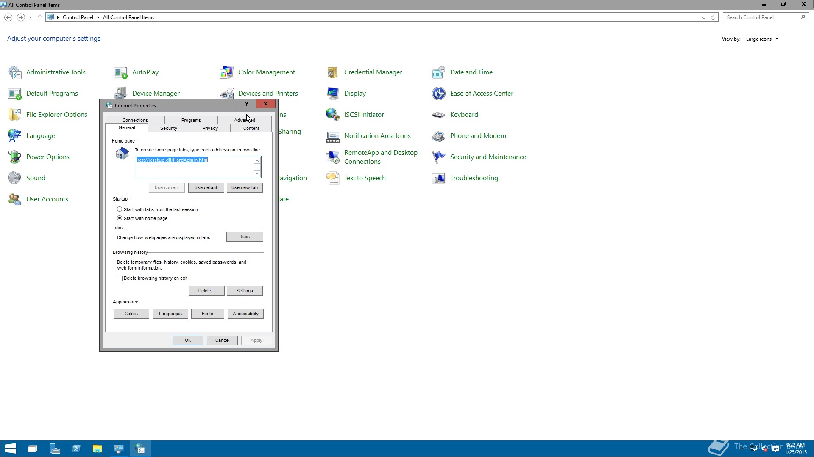Open Administrative Tools icon
This screenshot has width=814, height=457.
point(15,72)
